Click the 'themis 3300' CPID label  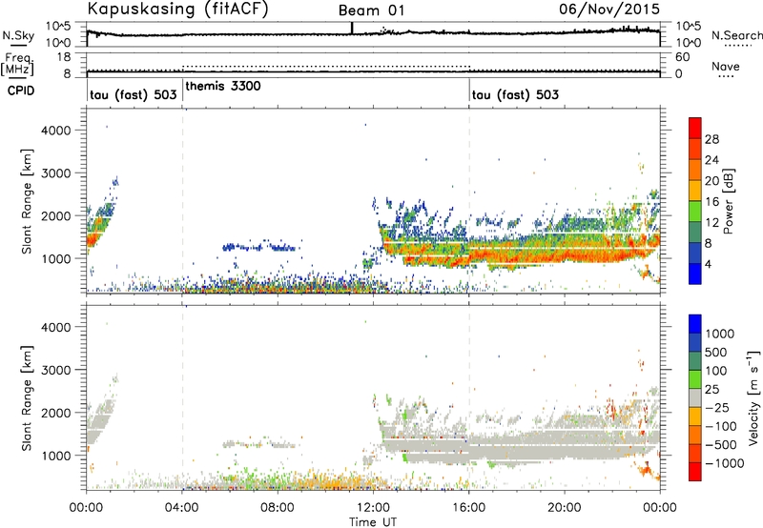tap(223, 86)
